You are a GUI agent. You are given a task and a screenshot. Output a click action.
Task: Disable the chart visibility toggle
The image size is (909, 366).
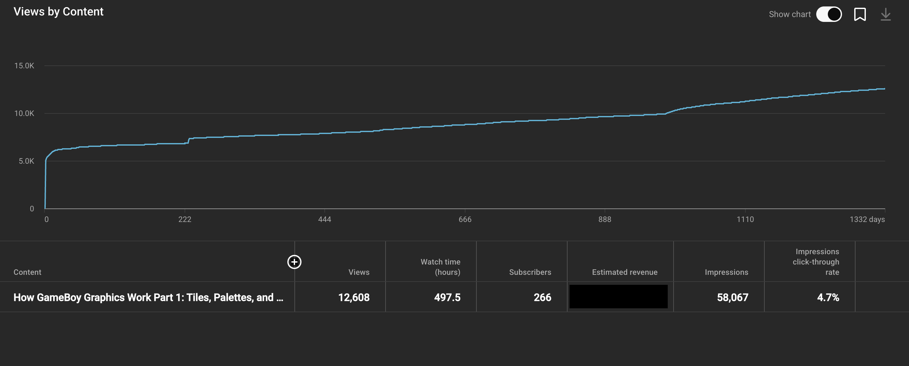pyautogui.click(x=829, y=14)
